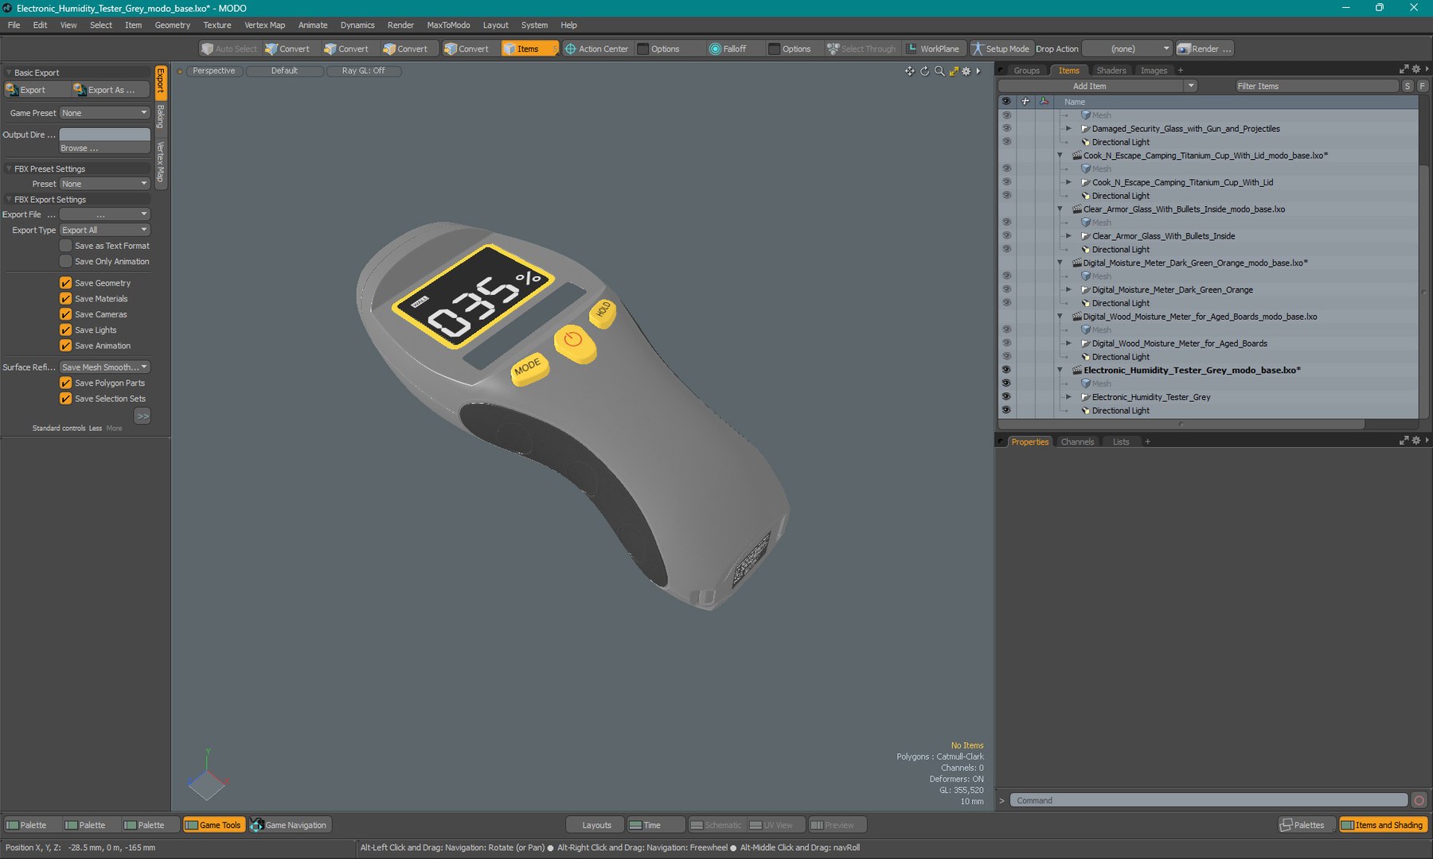
Task: Open the Game Preset dropdown
Action: click(x=105, y=113)
